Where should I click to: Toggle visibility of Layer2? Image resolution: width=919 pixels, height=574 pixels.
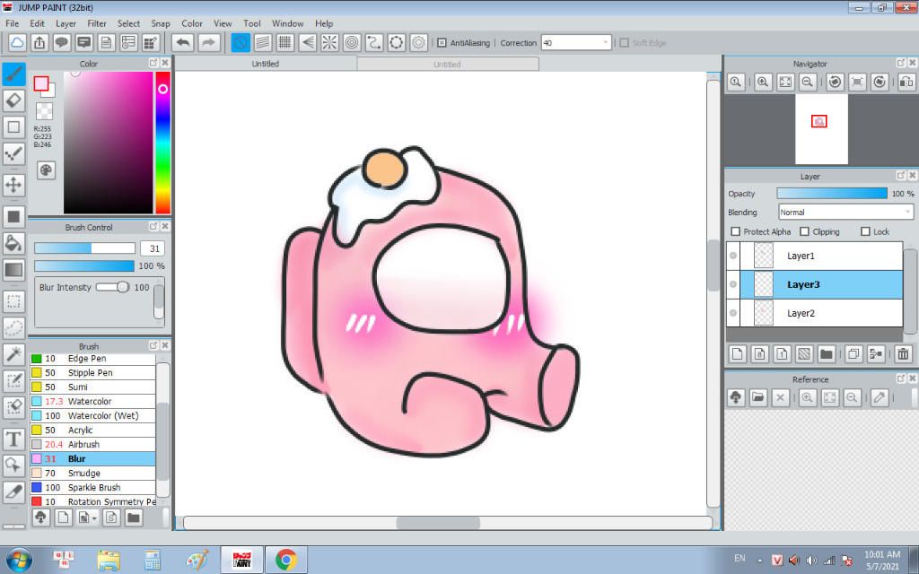point(733,313)
